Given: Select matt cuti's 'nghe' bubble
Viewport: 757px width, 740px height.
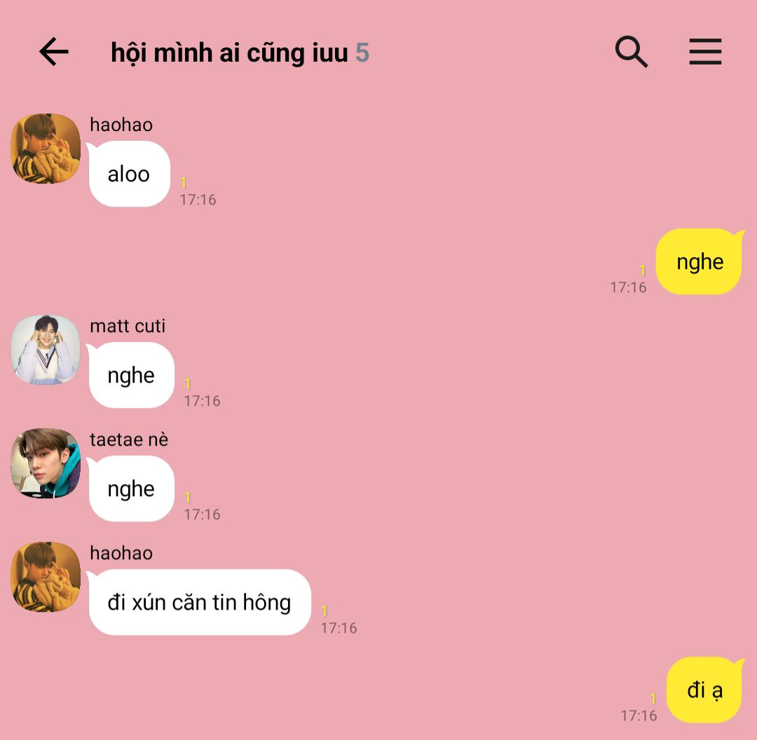Looking at the screenshot, I should [131, 375].
